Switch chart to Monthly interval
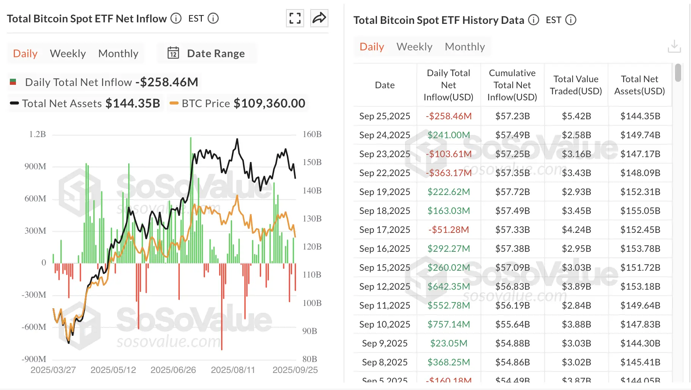 coord(118,53)
